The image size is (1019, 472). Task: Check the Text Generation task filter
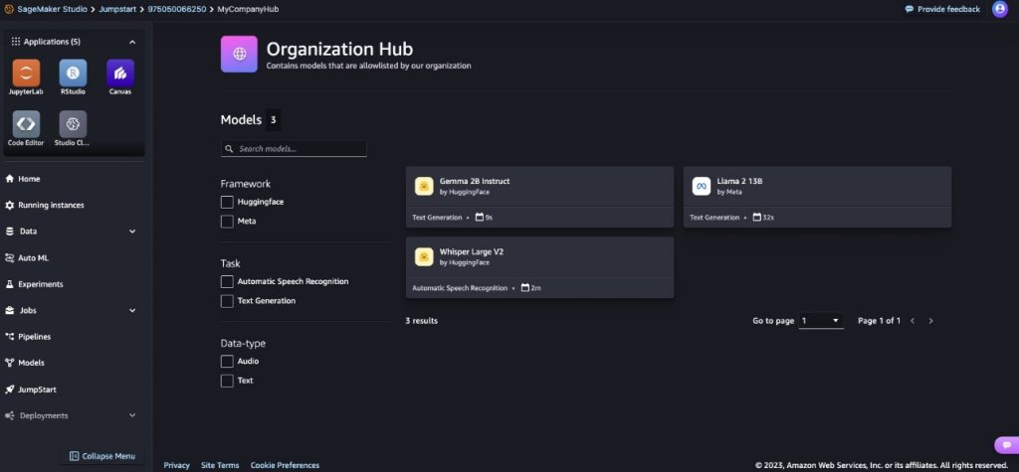[227, 301]
